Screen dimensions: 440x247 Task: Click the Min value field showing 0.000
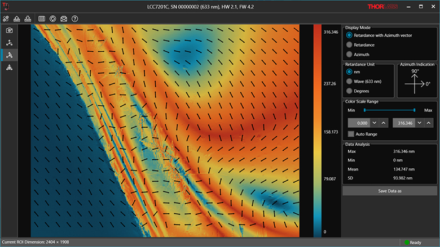pos(359,123)
